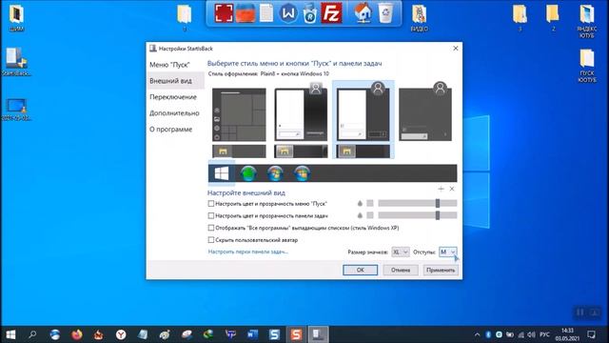Click the Применить button
Image resolution: width=609 pixels, height=343 pixels.
441,270
